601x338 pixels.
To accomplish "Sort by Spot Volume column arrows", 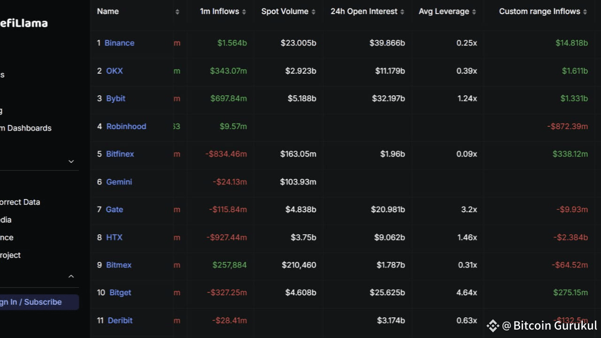I will [313, 12].
